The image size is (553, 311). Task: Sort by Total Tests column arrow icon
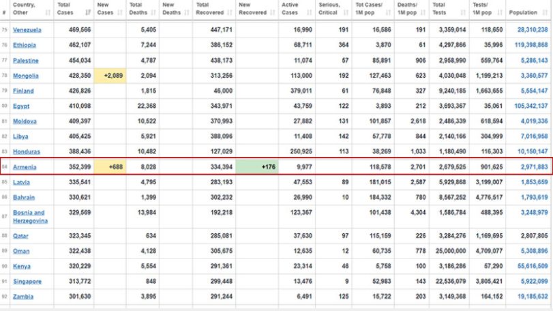(x=463, y=13)
